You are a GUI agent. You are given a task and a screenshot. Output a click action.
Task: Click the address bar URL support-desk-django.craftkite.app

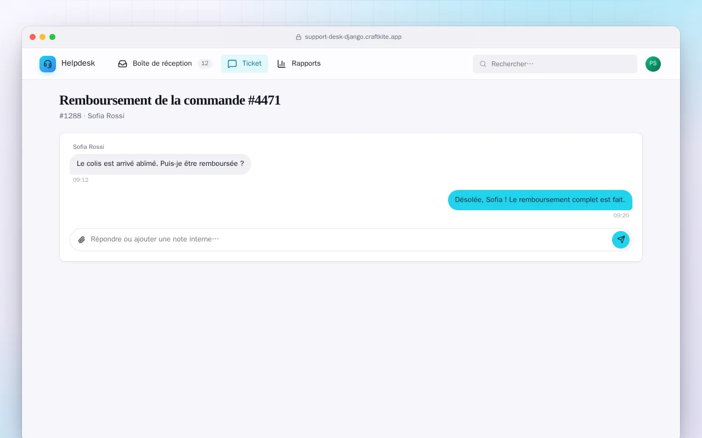(353, 37)
